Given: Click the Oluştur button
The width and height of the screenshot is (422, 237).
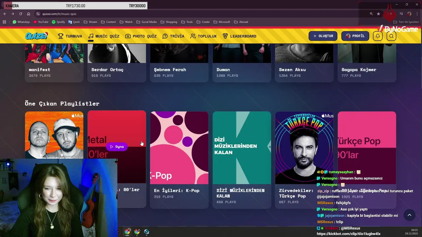Looking at the screenshot, I should click(x=323, y=36).
